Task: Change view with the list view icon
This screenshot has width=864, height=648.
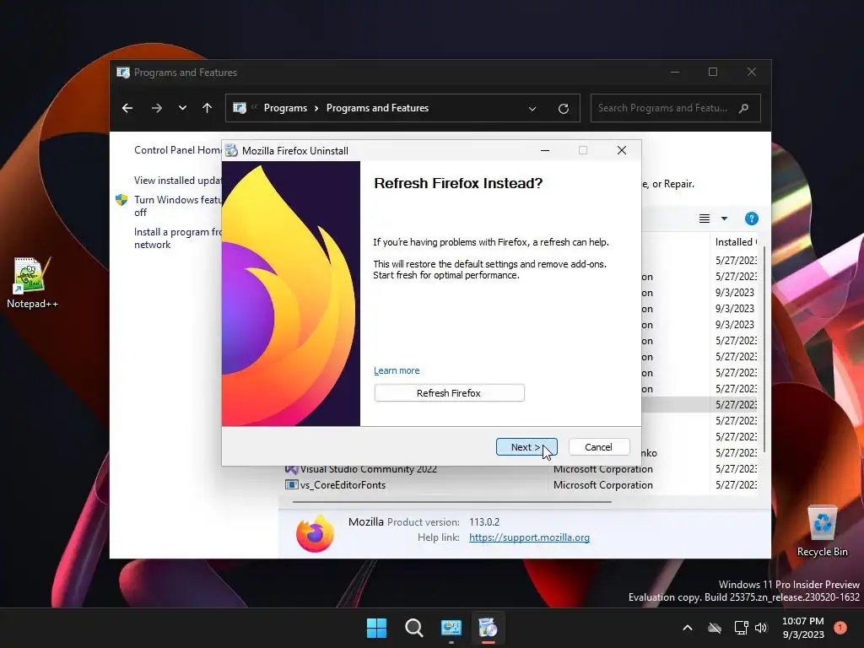Action: (x=705, y=219)
